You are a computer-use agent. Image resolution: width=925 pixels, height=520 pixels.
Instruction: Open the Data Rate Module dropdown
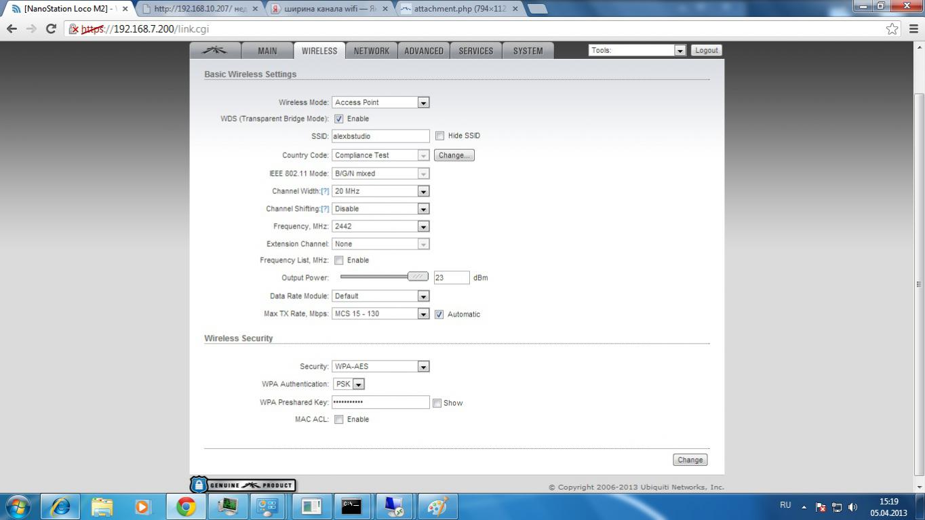coord(380,296)
